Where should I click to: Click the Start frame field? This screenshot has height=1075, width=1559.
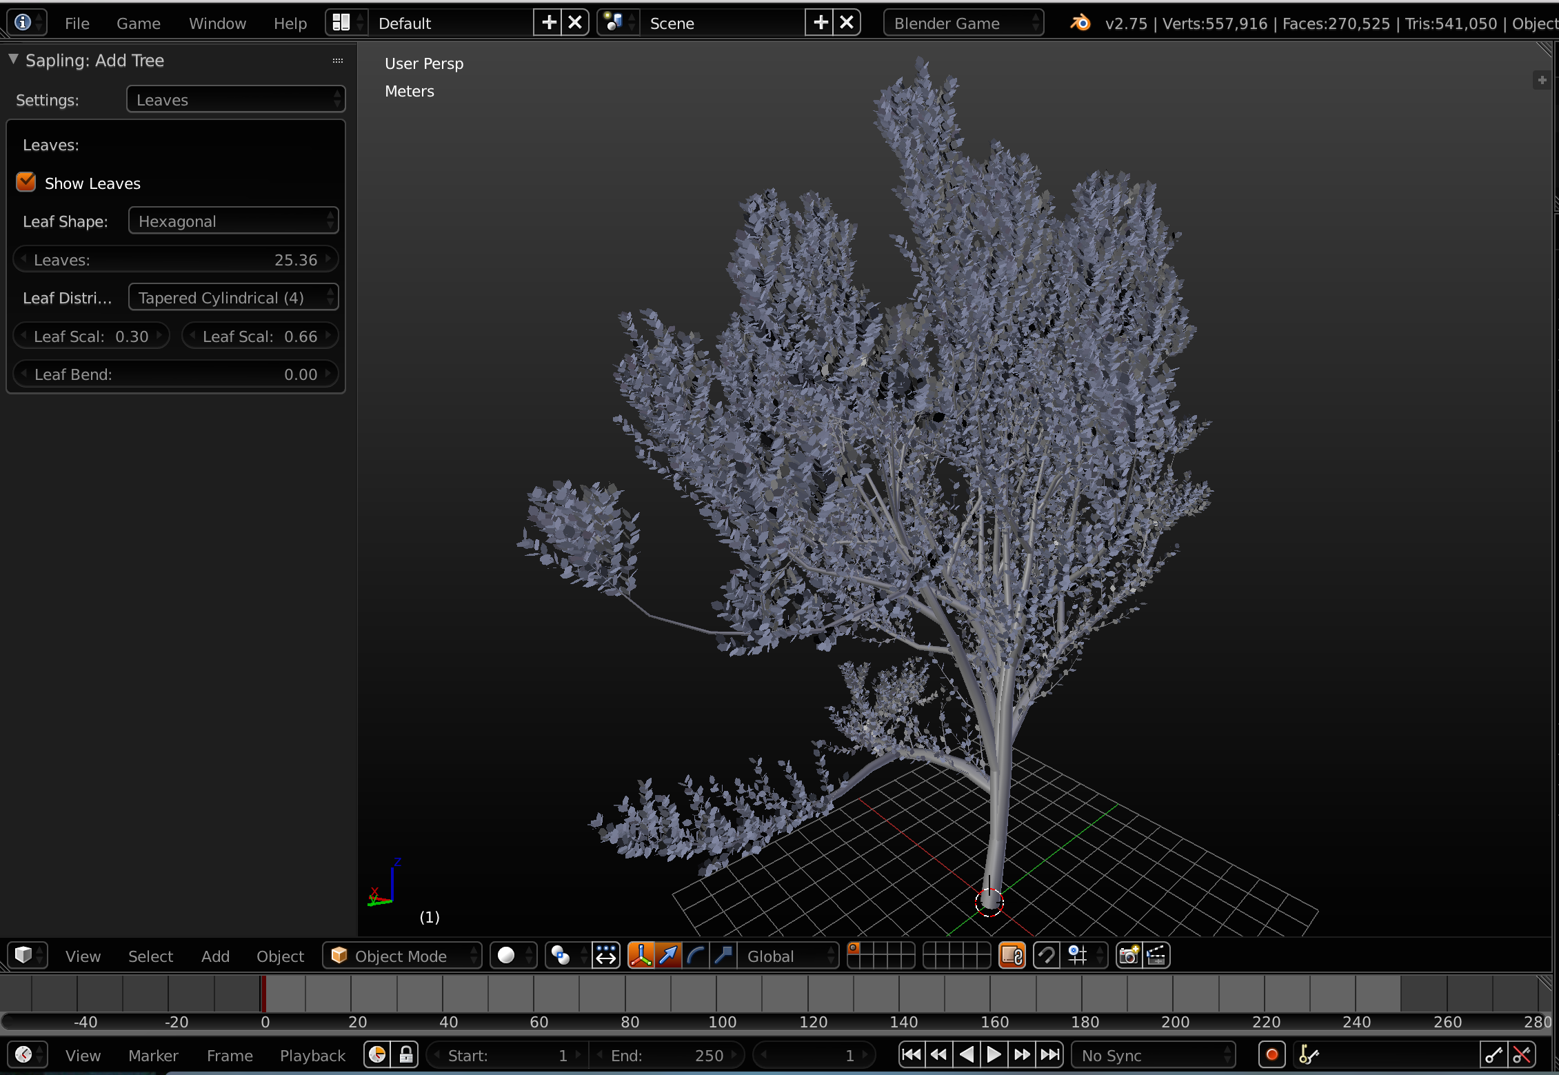[x=507, y=1054]
